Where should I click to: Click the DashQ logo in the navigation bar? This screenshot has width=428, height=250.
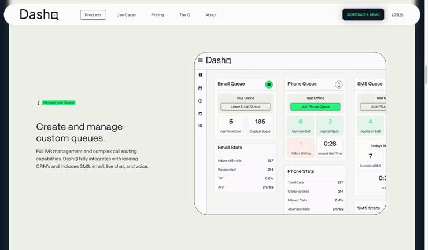coord(39,14)
